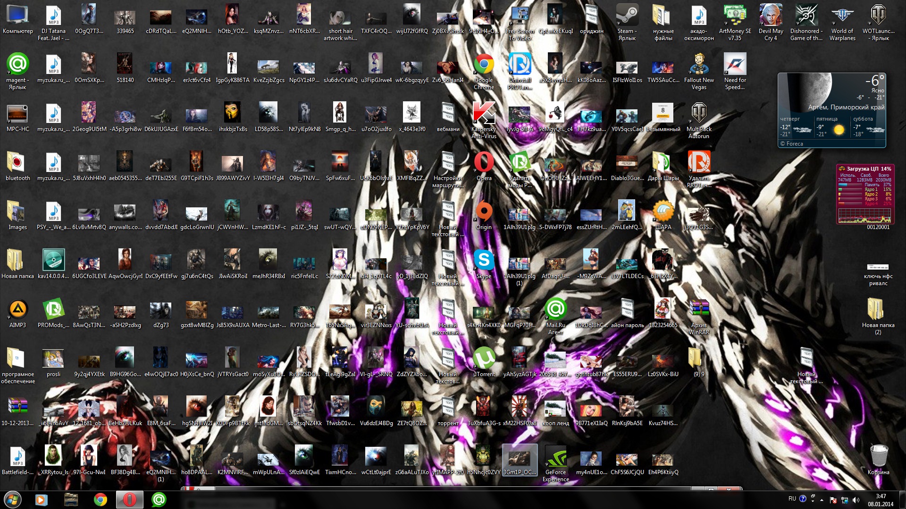
Task: Open айон пароль text file
Action: 627,313
